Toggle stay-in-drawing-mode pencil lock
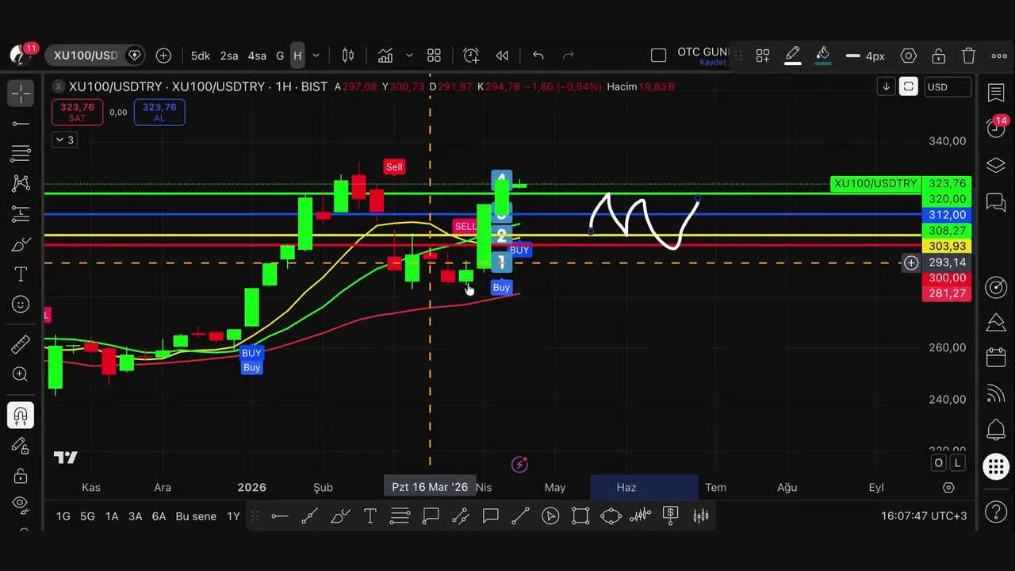Viewport: 1015px width, 571px height. coord(21,446)
